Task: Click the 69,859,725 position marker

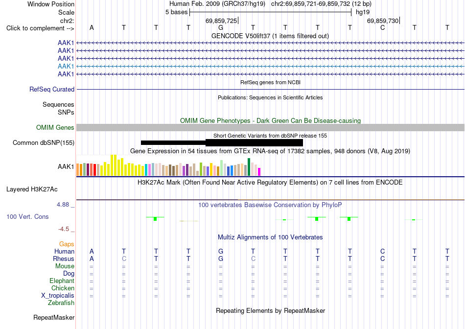Action: (222, 21)
